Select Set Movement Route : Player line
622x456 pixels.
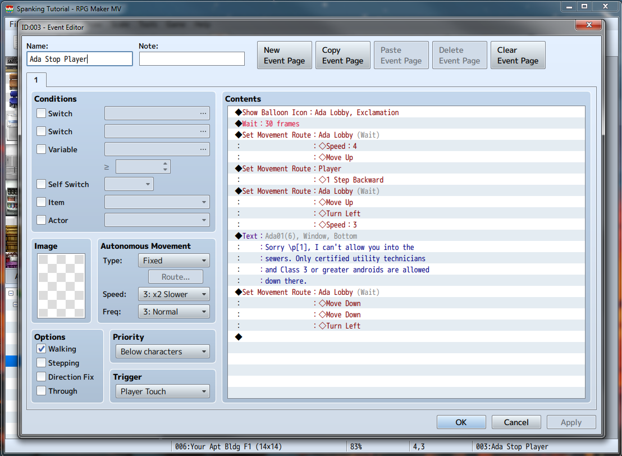pos(406,168)
